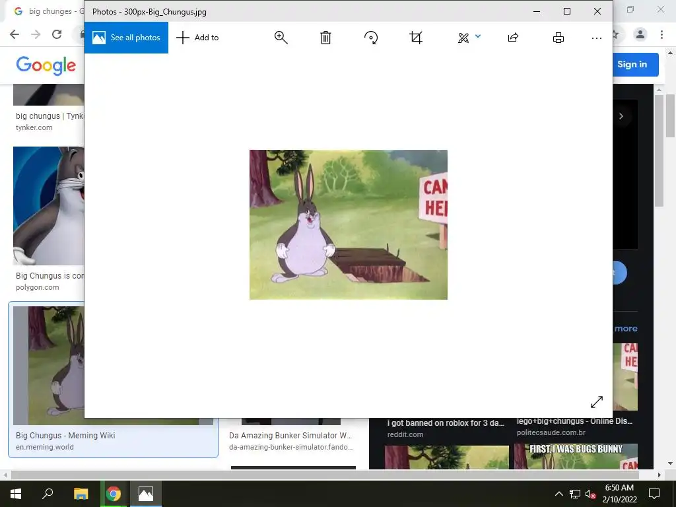Open Windows taskbar search
Image resolution: width=676 pixels, height=507 pixels.
point(48,494)
